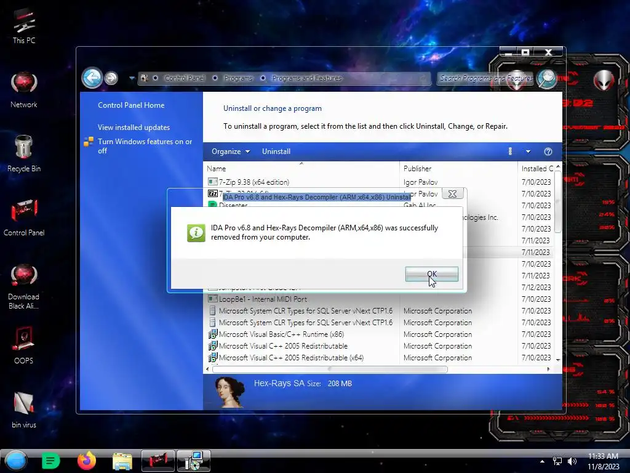Screen dimensions: 630x473
Task: Click the Uninstall toolbar button
Action: click(276, 152)
